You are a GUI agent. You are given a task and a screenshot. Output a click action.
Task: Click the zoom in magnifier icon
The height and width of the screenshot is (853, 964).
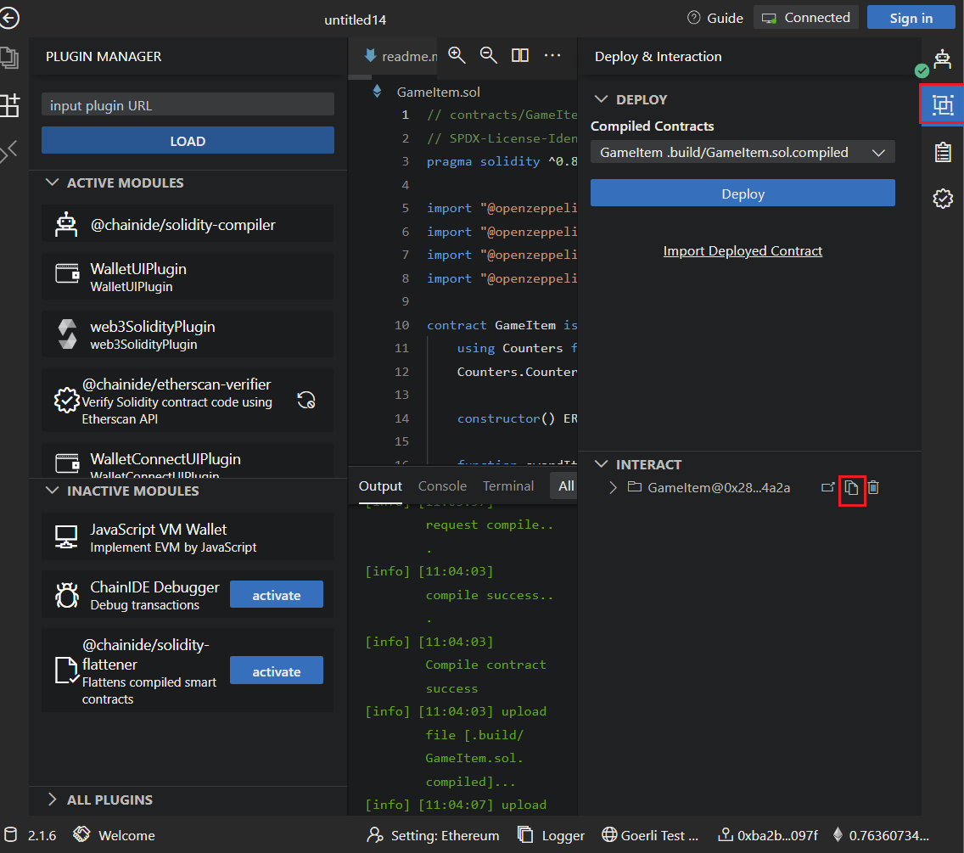pyautogui.click(x=457, y=56)
